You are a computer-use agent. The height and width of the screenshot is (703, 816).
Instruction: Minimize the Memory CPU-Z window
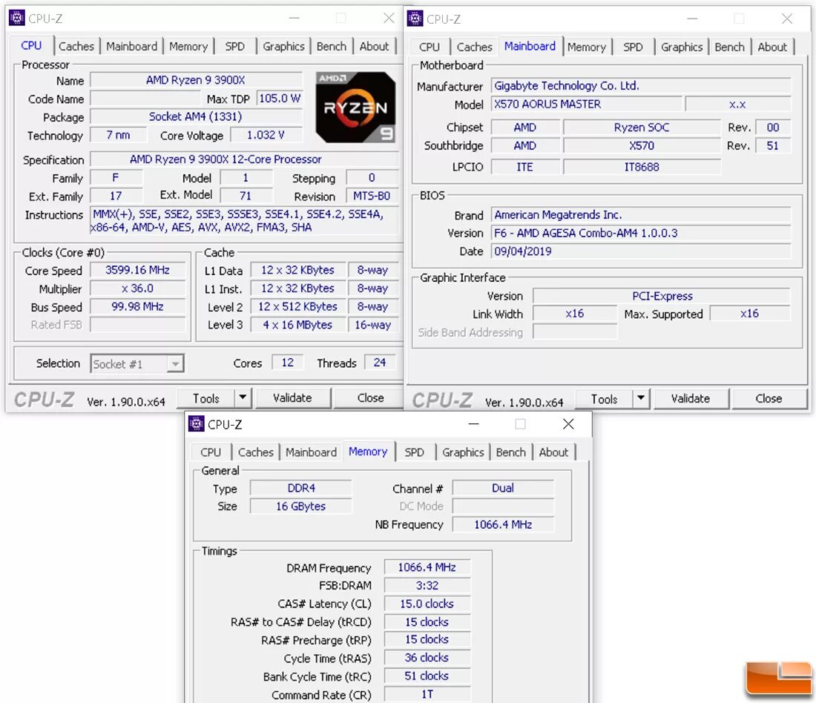(473, 424)
